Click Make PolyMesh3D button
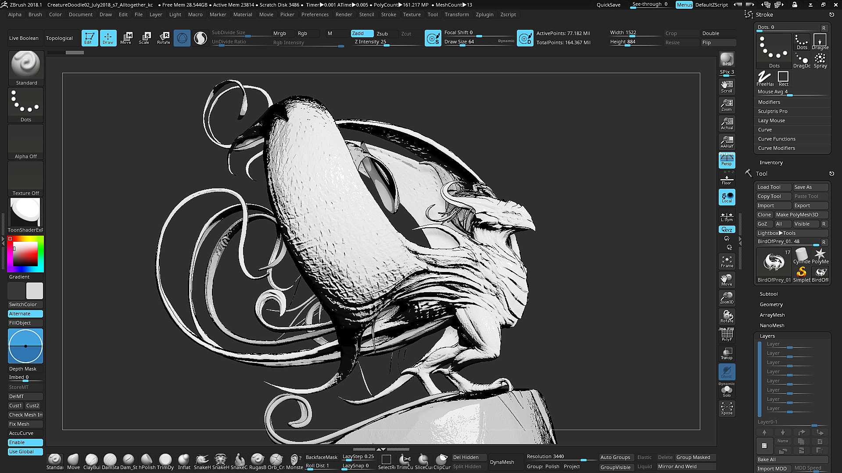This screenshot has width=842, height=473. tap(801, 215)
